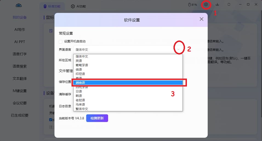Go to 语音打字 sidebar item
The image size is (262, 141).
click(x=19, y=54)
